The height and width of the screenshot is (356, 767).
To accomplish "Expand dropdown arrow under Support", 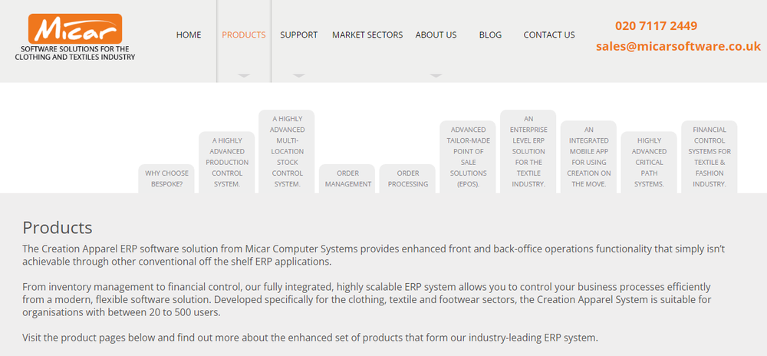I will point(299,76).
